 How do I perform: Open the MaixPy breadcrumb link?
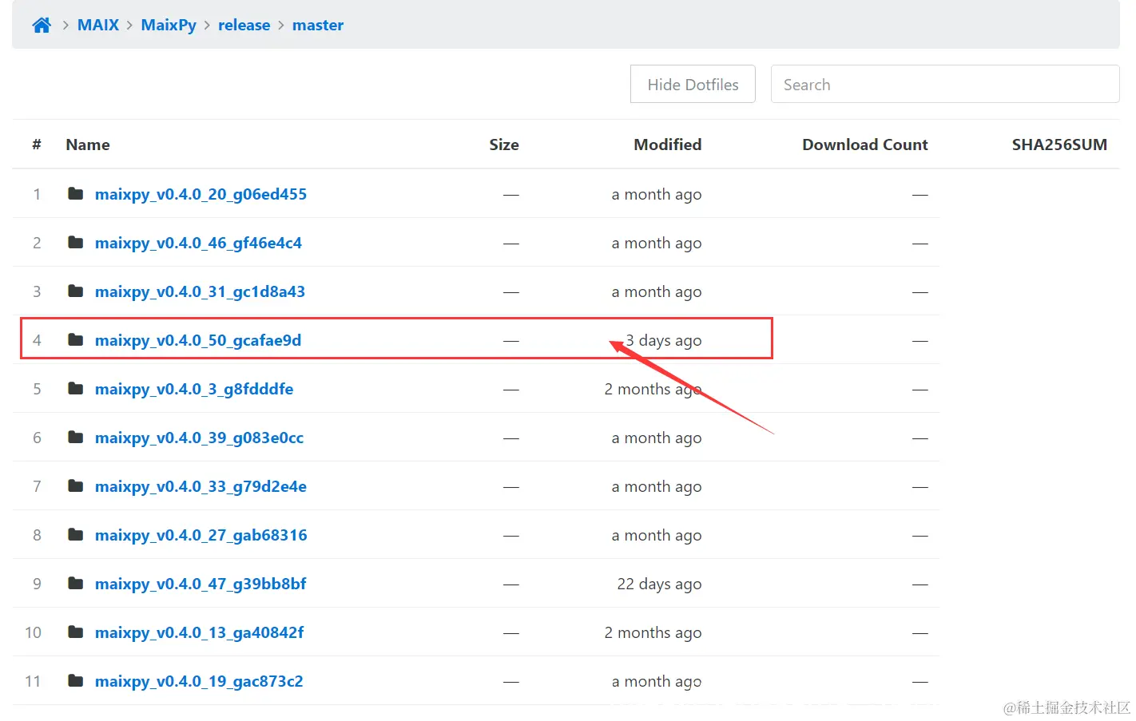pyautogui.click(x=169, y=26)
